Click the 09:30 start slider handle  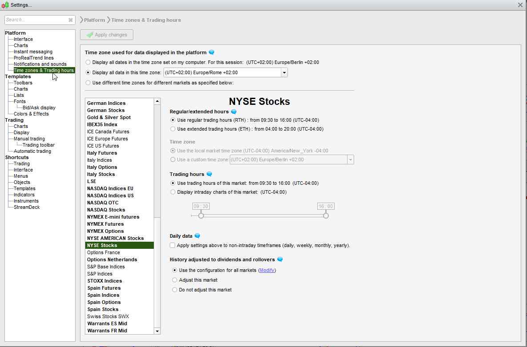(201, 215)
